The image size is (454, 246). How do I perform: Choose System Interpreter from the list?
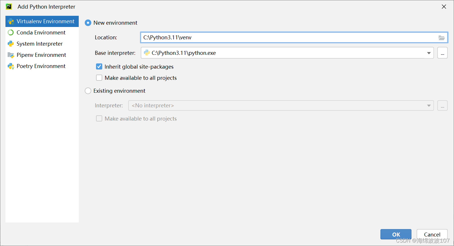[42, 44]
